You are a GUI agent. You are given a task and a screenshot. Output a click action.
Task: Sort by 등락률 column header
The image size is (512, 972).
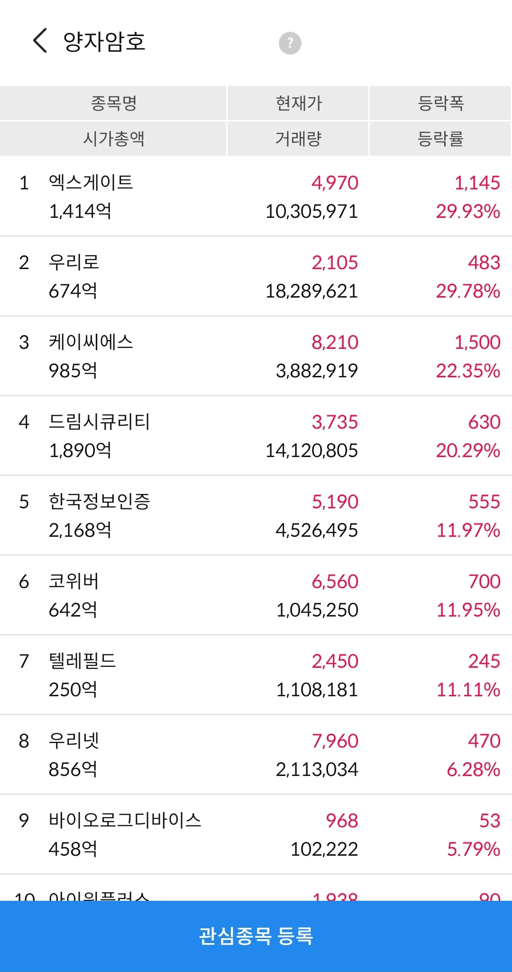pos(440,139)
